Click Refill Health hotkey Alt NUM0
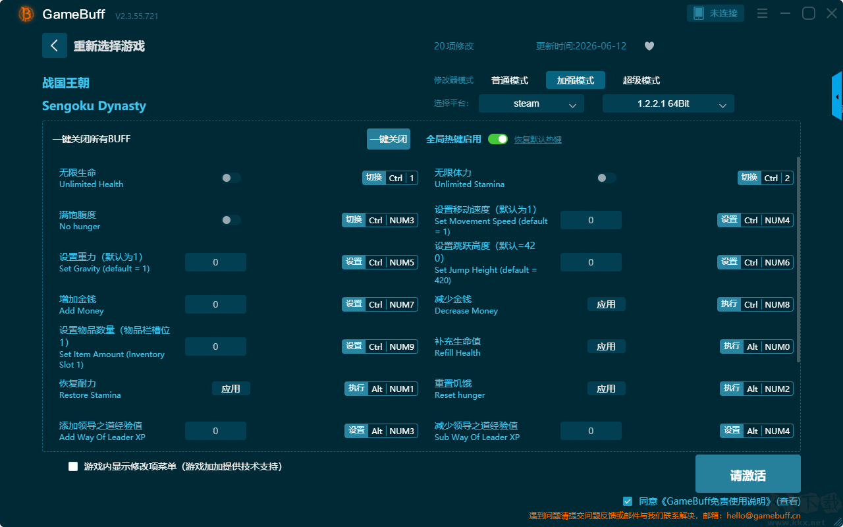This screenshot has height=527, width=843. coord(757,347)
